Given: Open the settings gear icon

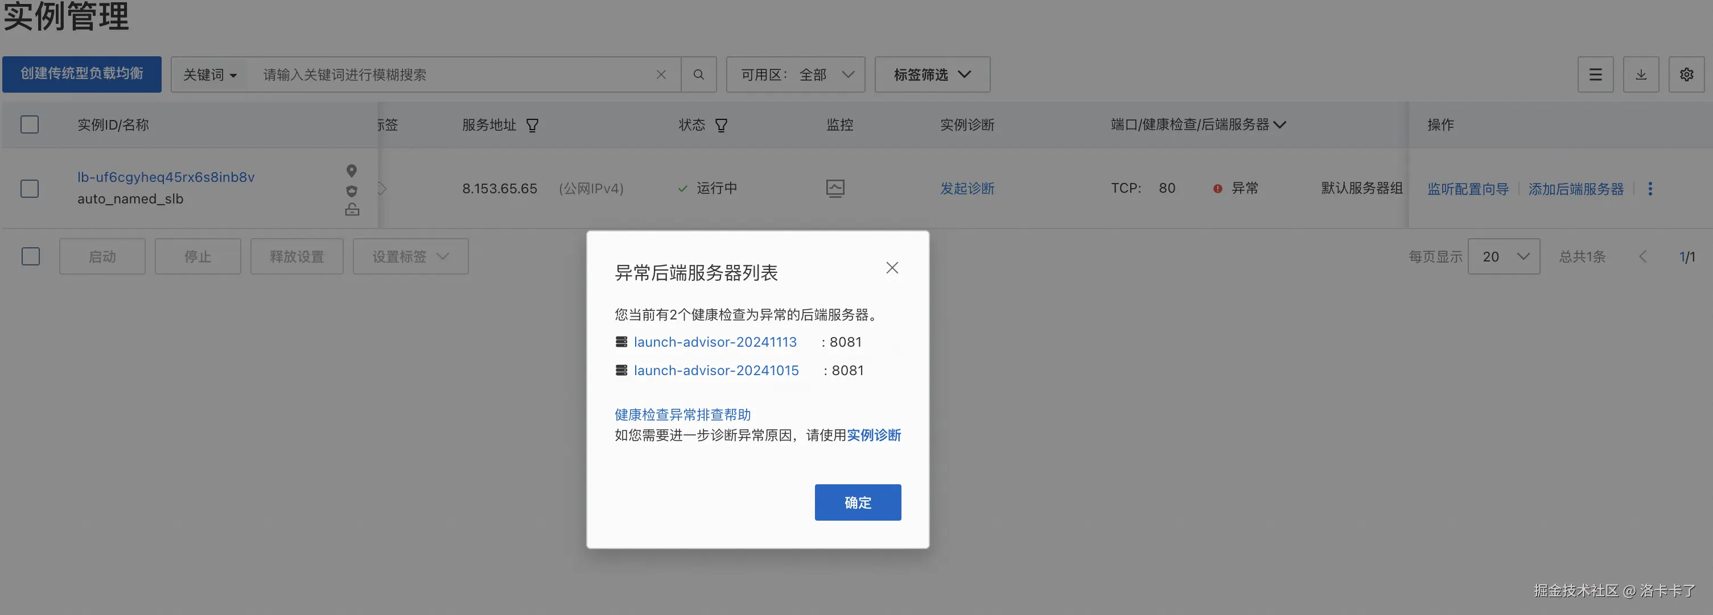Looking at the screenshot, I should point(1686,74).
